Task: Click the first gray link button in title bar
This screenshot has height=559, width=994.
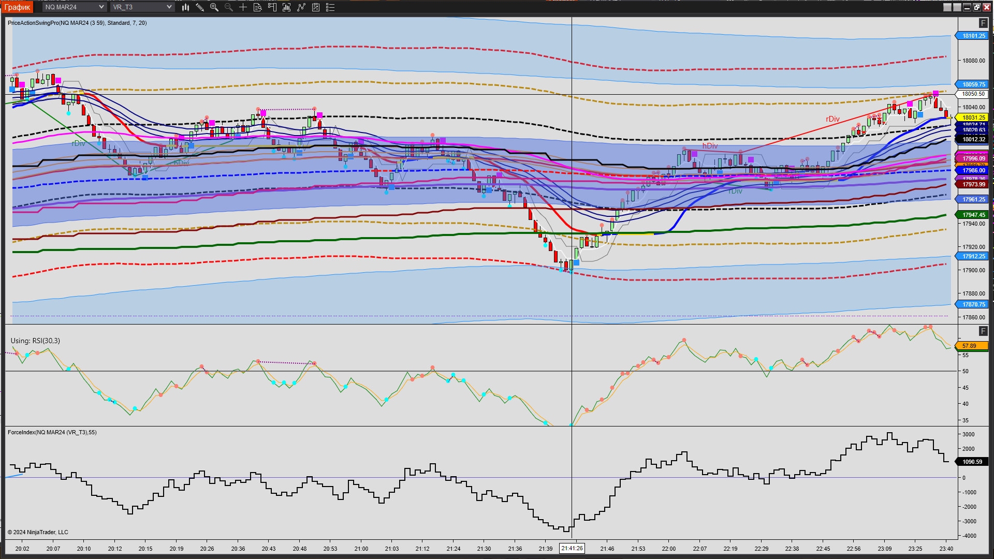Action: [x=947, y=7]
